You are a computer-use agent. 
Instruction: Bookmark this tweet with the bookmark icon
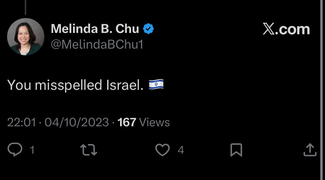[236, 150]
